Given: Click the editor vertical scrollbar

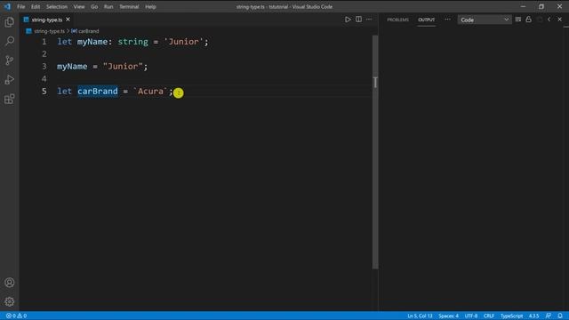Looking at the screenshot, I should pyautogui.click(x=375, y=152).
